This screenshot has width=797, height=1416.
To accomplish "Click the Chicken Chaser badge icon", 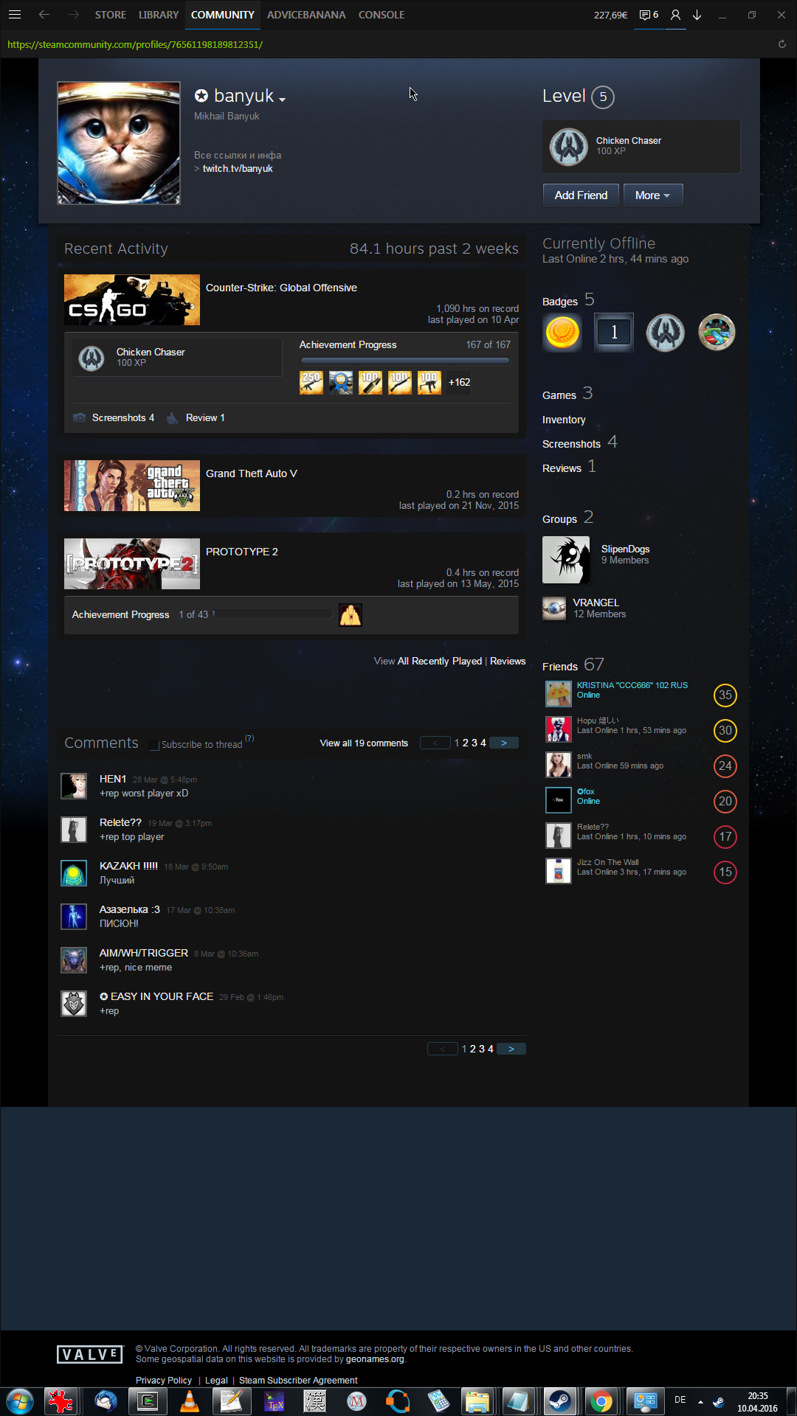I will point(568,146).
